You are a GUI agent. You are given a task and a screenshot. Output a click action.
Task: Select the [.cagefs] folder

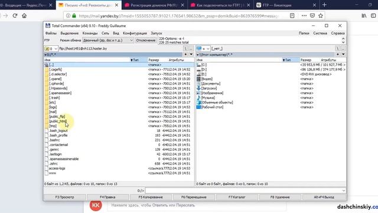tap(119, 70)
